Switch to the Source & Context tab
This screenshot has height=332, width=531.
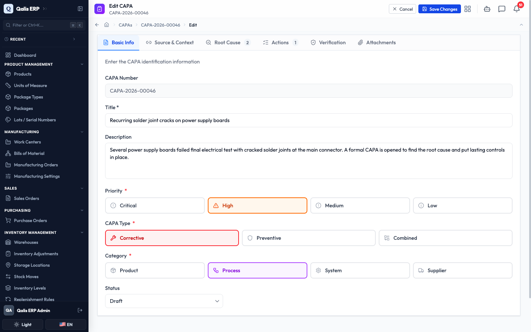pos(170,42)
